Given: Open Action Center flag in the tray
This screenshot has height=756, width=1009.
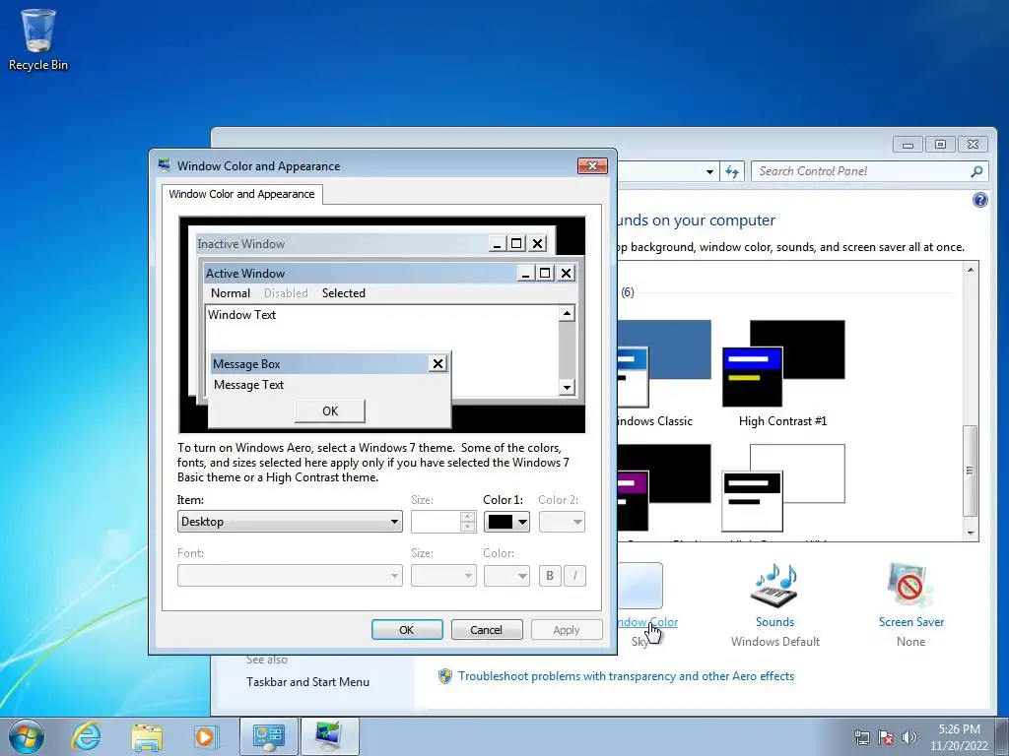Looking at the screenshot, I should click(886, 737).
